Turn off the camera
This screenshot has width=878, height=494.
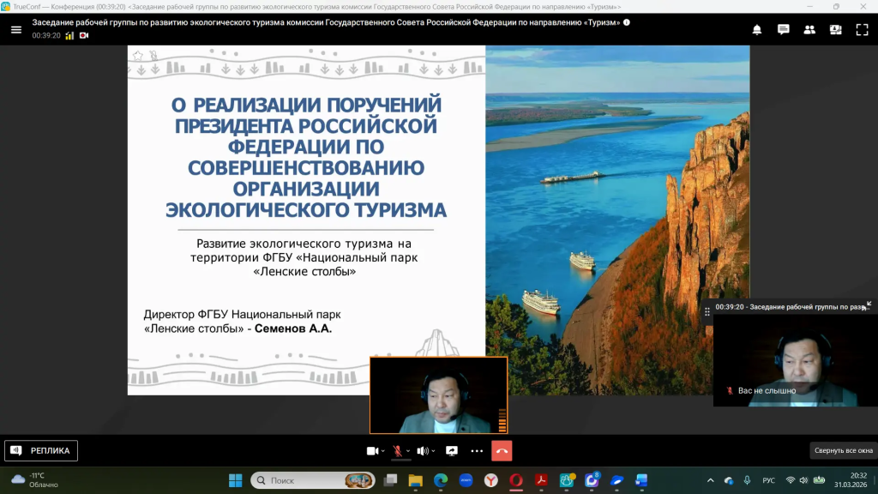(x=371, y=449)
